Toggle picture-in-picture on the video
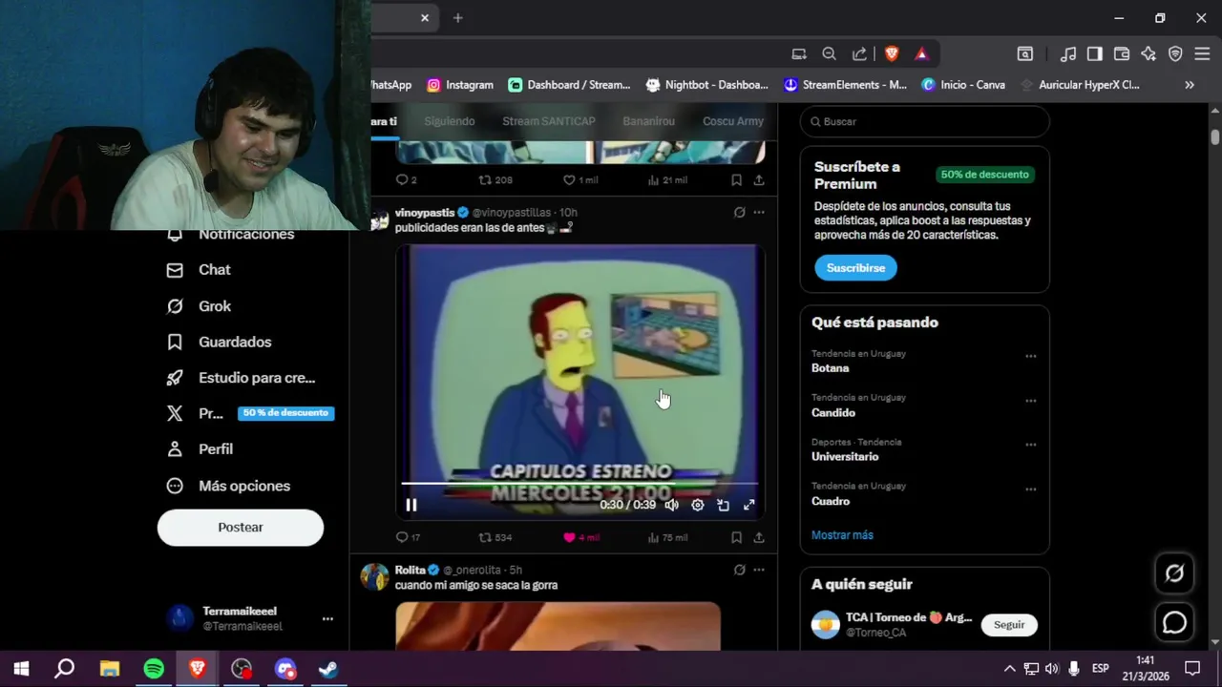 (724, 505)
